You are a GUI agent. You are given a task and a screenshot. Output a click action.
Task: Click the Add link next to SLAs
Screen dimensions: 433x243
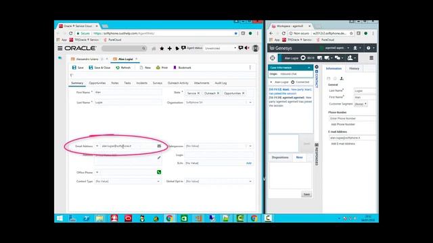[x=248, y=163]
